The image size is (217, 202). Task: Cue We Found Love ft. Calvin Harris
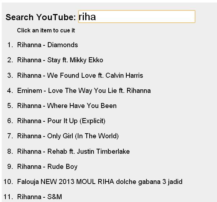point(80,76)
